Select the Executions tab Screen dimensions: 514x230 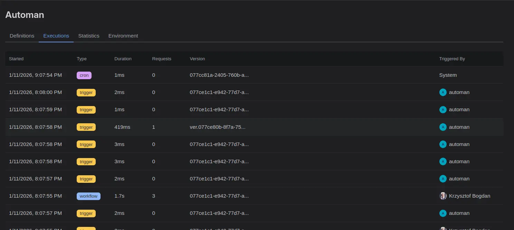(x=56, y=36)
